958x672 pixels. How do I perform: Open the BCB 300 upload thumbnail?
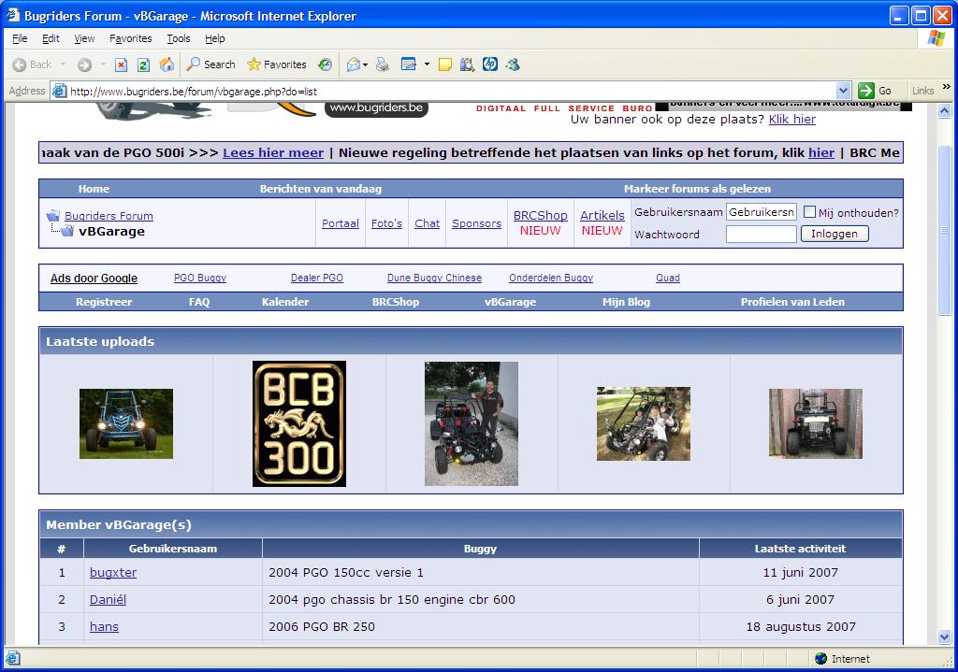pos(298,423)
